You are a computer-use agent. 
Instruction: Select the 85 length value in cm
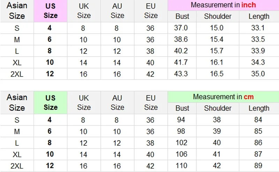coord(258,131)
